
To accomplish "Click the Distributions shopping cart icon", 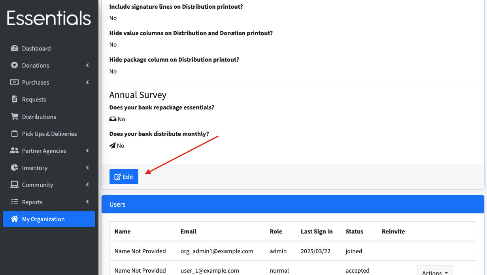I will [x=15, y=117].
